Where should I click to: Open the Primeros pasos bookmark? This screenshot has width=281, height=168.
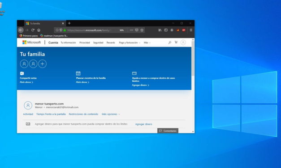(29, 36)
